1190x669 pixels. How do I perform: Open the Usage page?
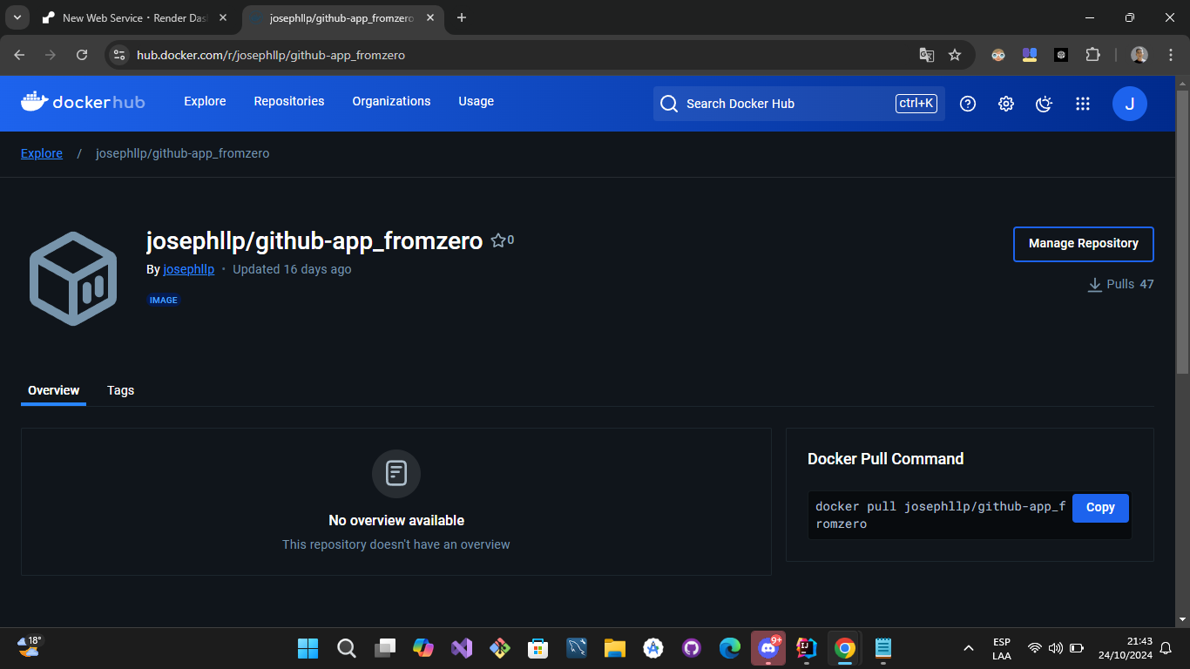coord(477,101)
